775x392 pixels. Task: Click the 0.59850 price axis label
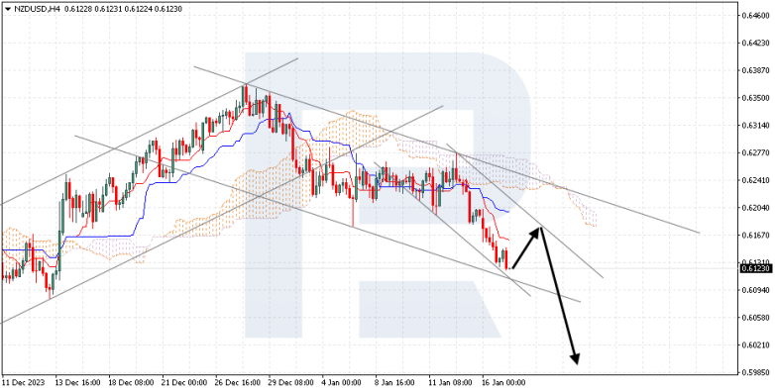coord(756,372)
